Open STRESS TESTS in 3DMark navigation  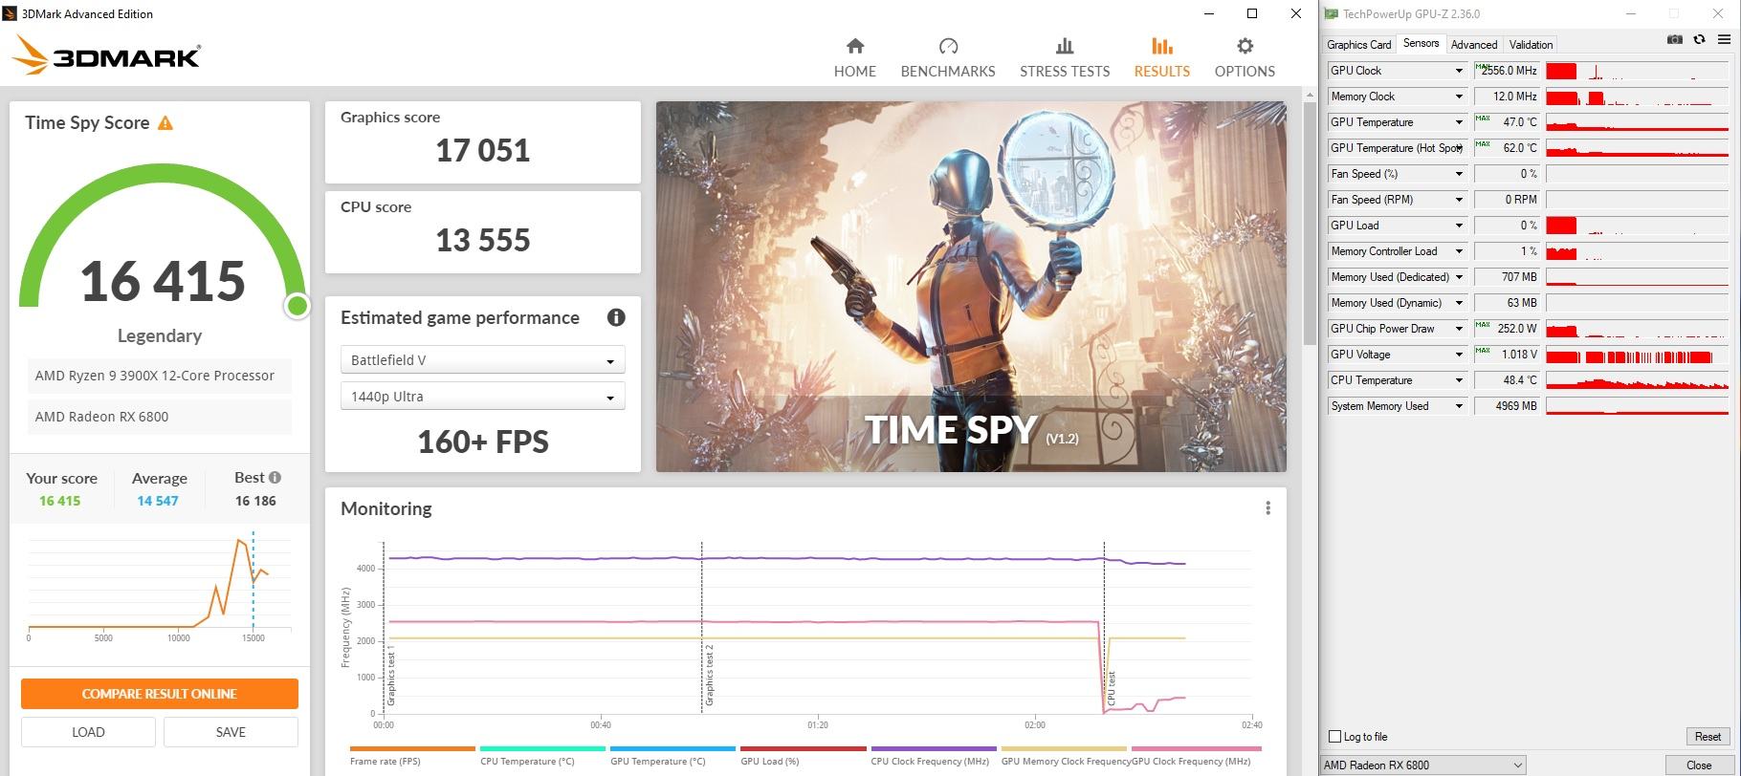tap(1065, 58)
